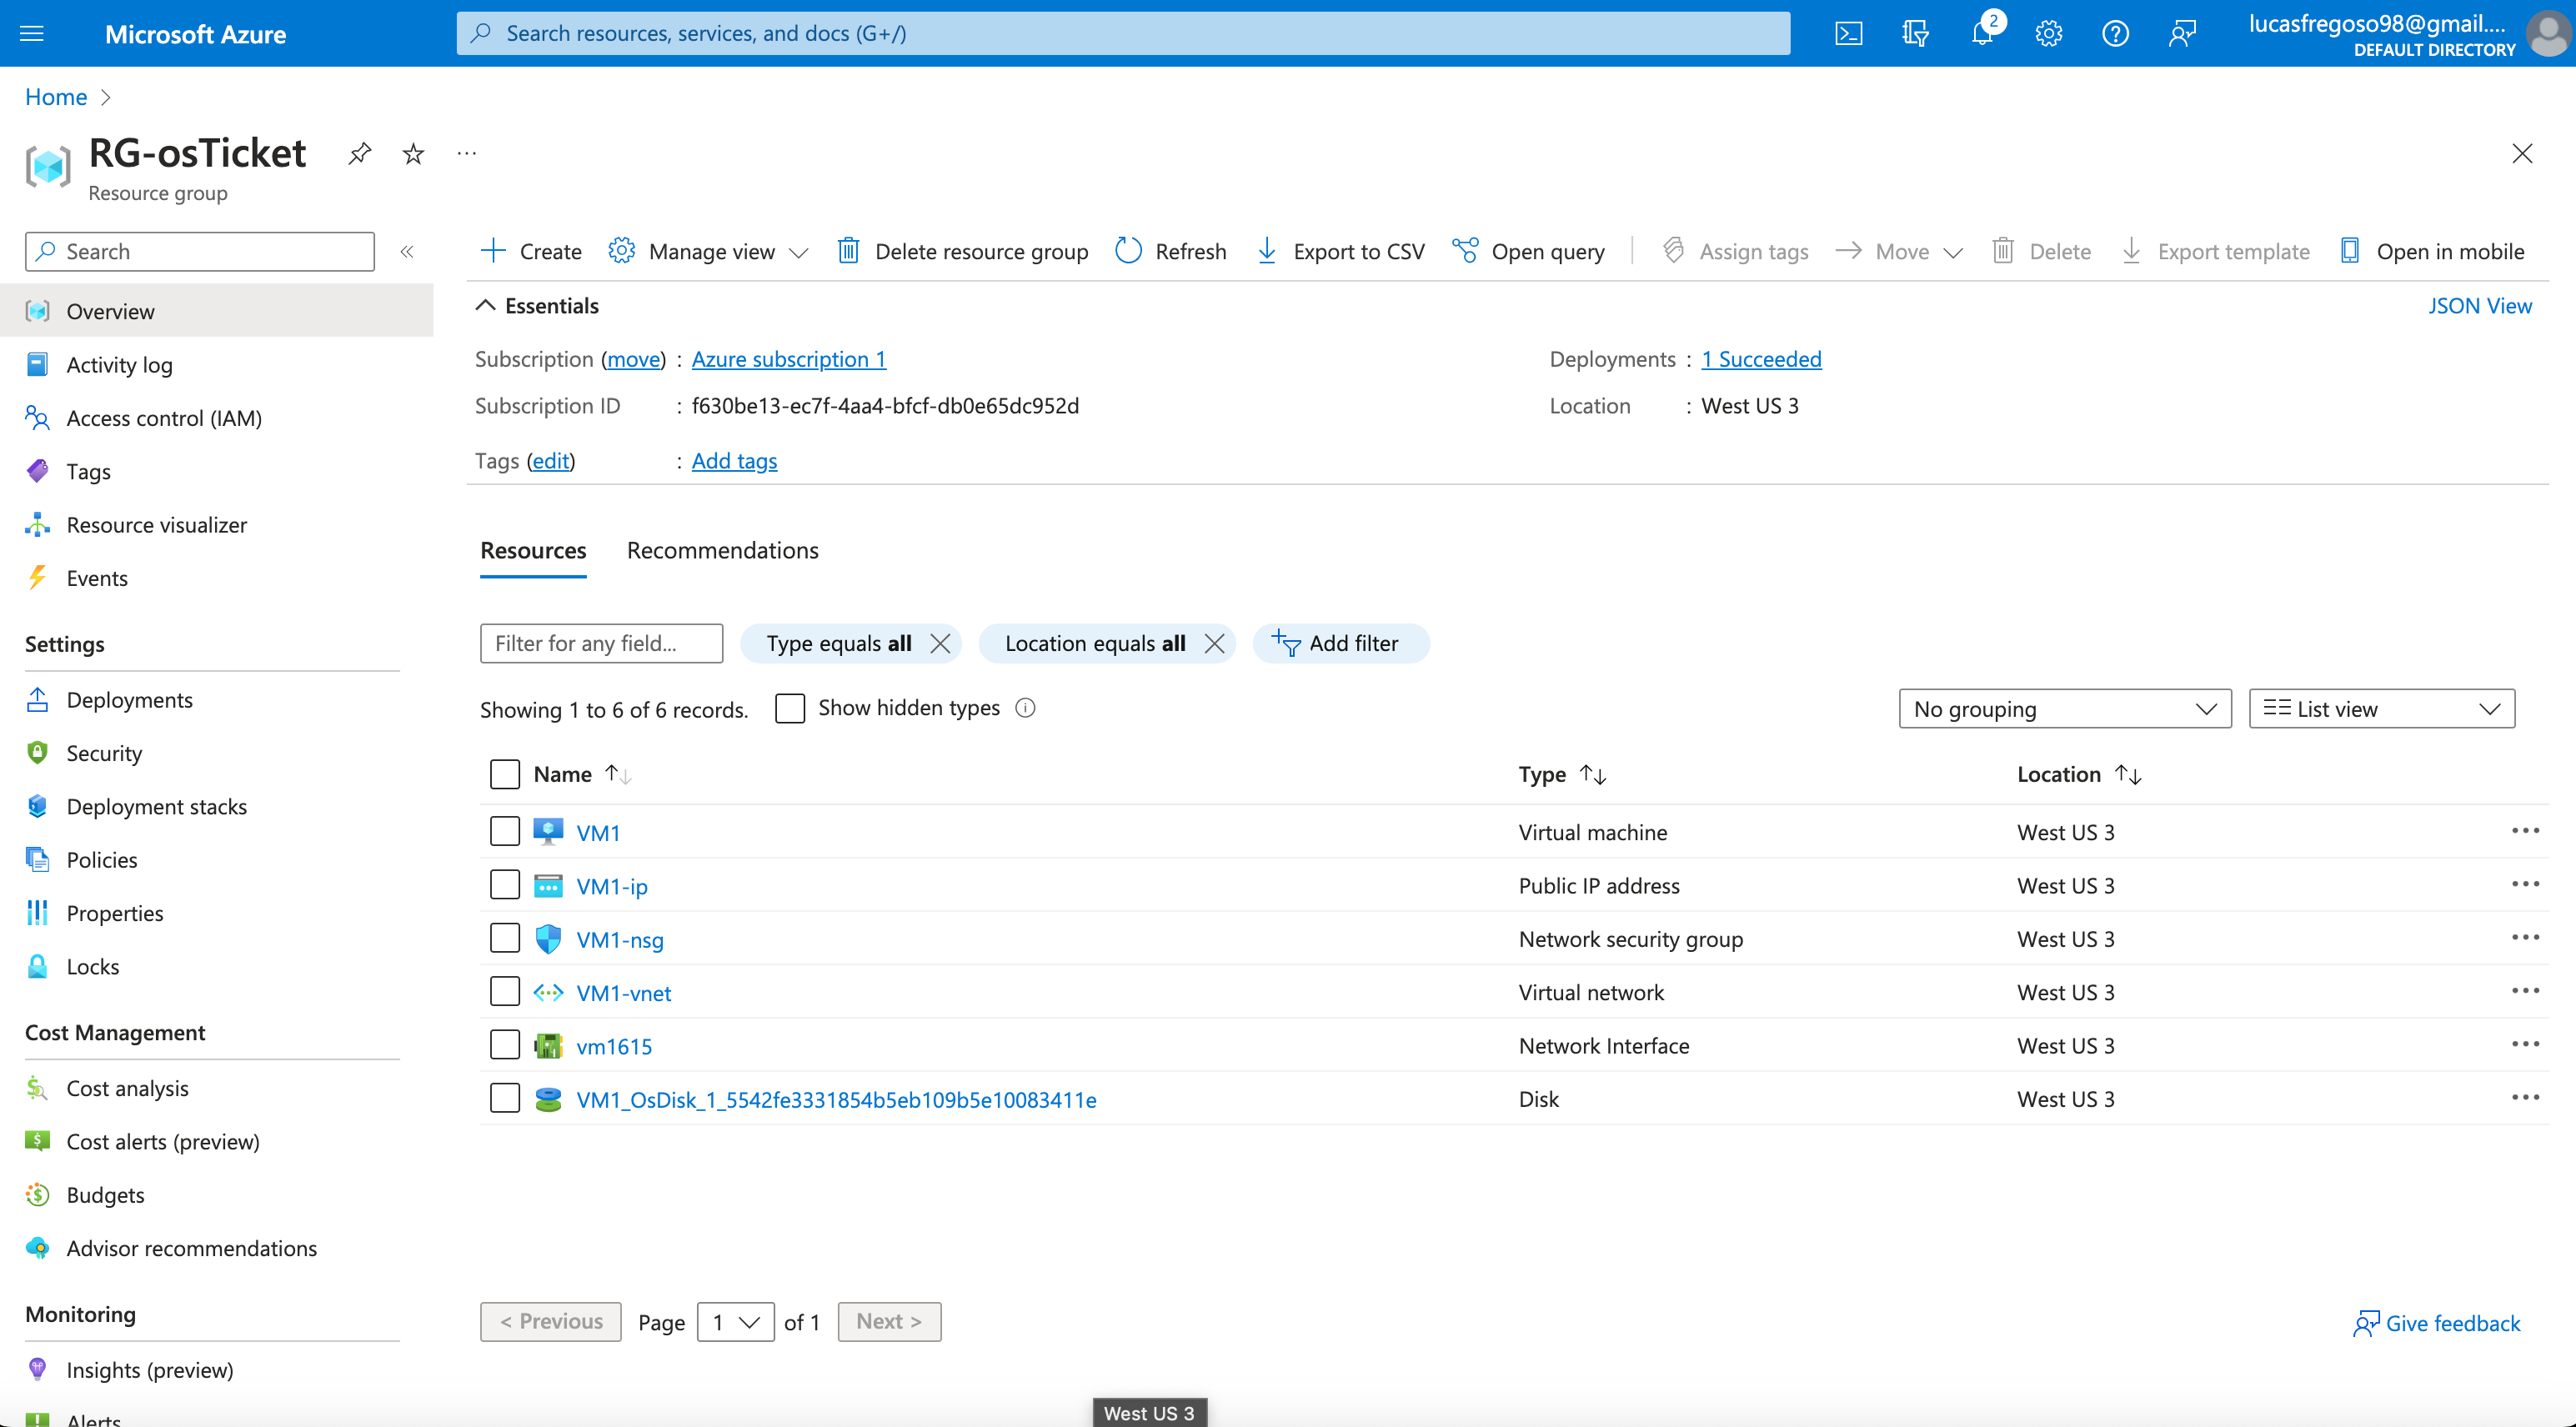Viewport: 2576px width, 1427px height.
Task: Open Resource visualizer from the sidebar
Action: (x=156, y=524)
